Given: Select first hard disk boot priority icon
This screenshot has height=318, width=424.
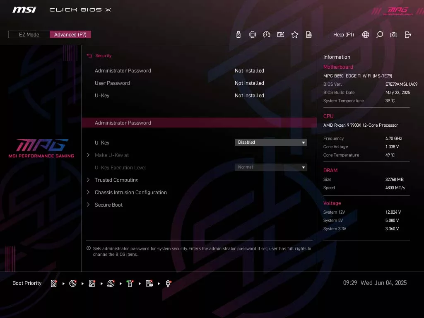Looking at the screenshot, I should point(54,283).
